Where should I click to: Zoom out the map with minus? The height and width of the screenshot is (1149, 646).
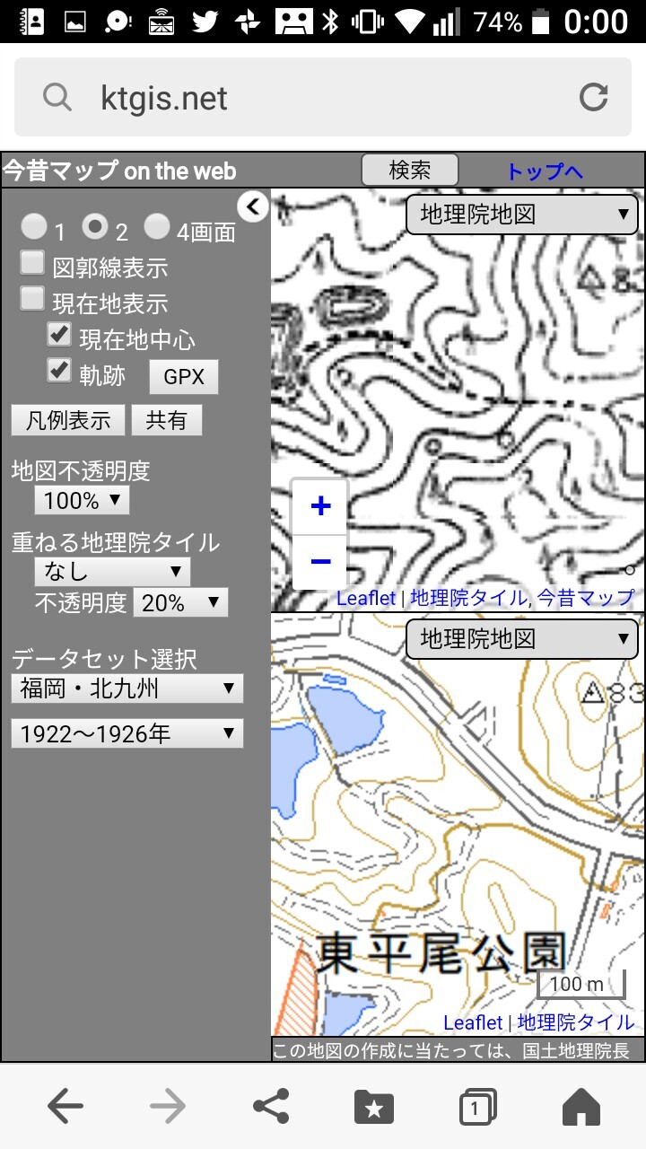click(320, 562)
